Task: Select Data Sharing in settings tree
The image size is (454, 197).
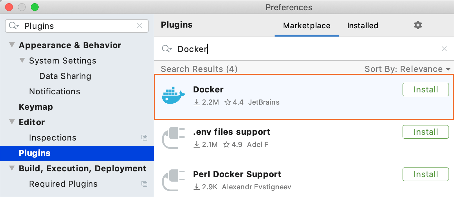Action: pyautogui.click(x=65, y=76)
